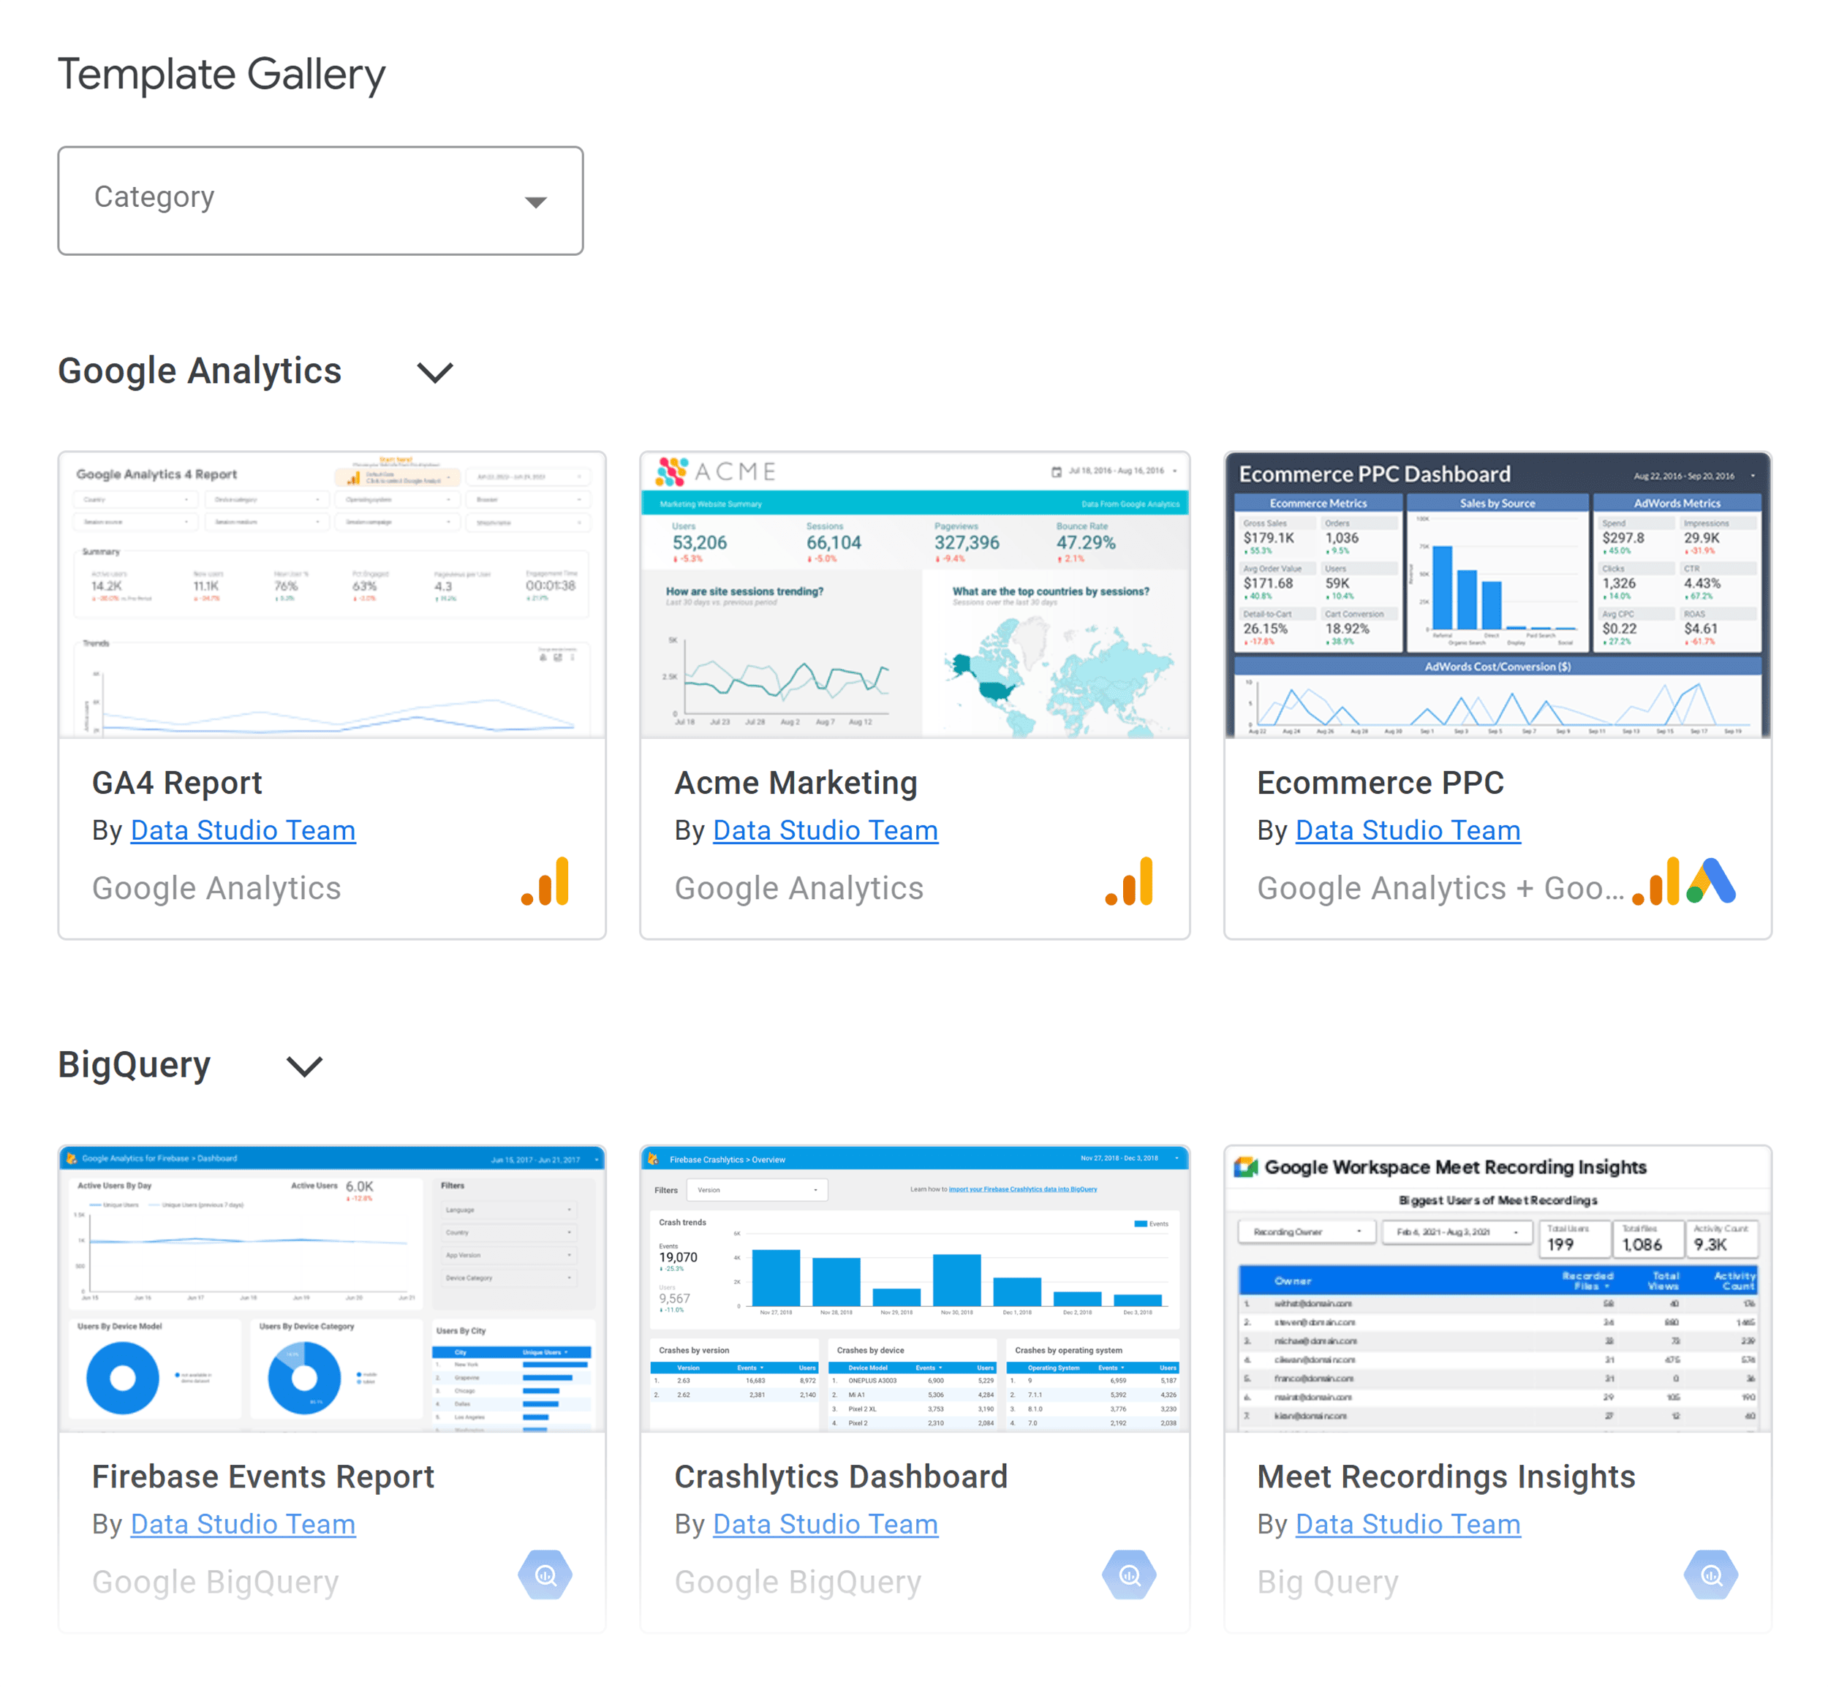Collapse the BigQuery section chevron

tap(304, 1066)
